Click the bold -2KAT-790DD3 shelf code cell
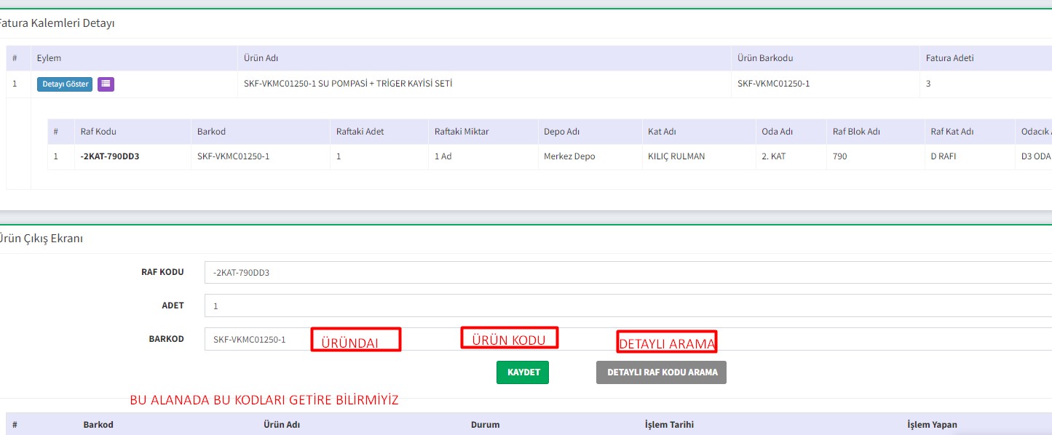Image resolution: width=1052 pixels, height=435 pixels. (110, 156)
